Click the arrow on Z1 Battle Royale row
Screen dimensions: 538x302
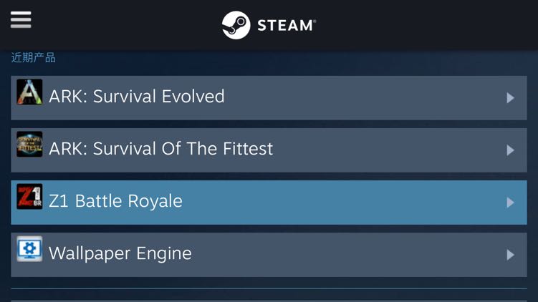pyautogui.click(x=510, y=203)
